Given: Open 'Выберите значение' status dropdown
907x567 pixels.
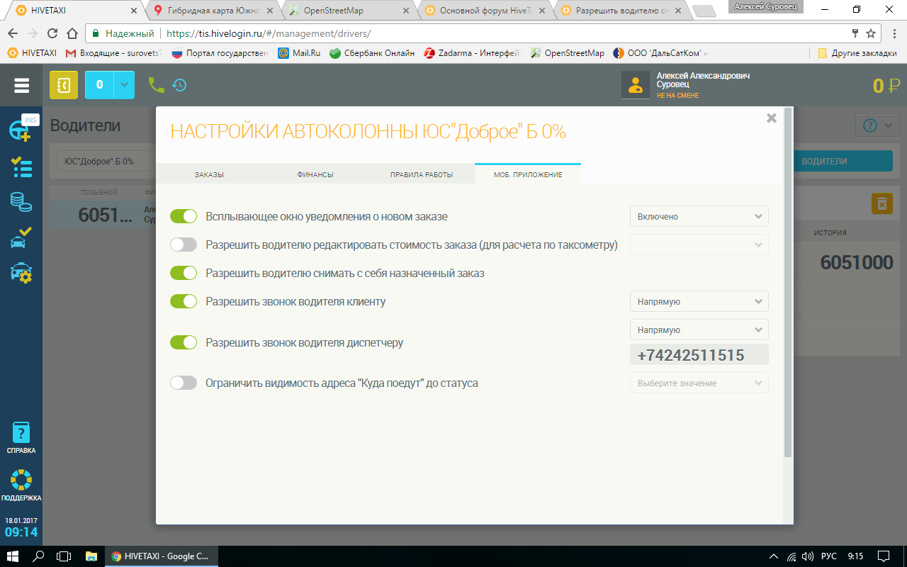Looking at the screenshot, I should [699, 383].
